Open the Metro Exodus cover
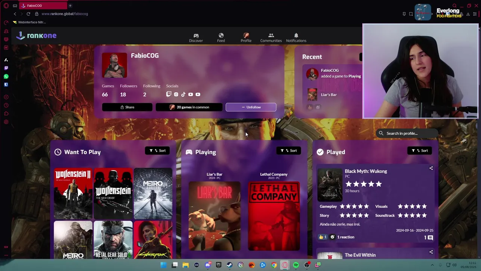The width and height of the screenshot is (481, 271). [x=153, y=193]
